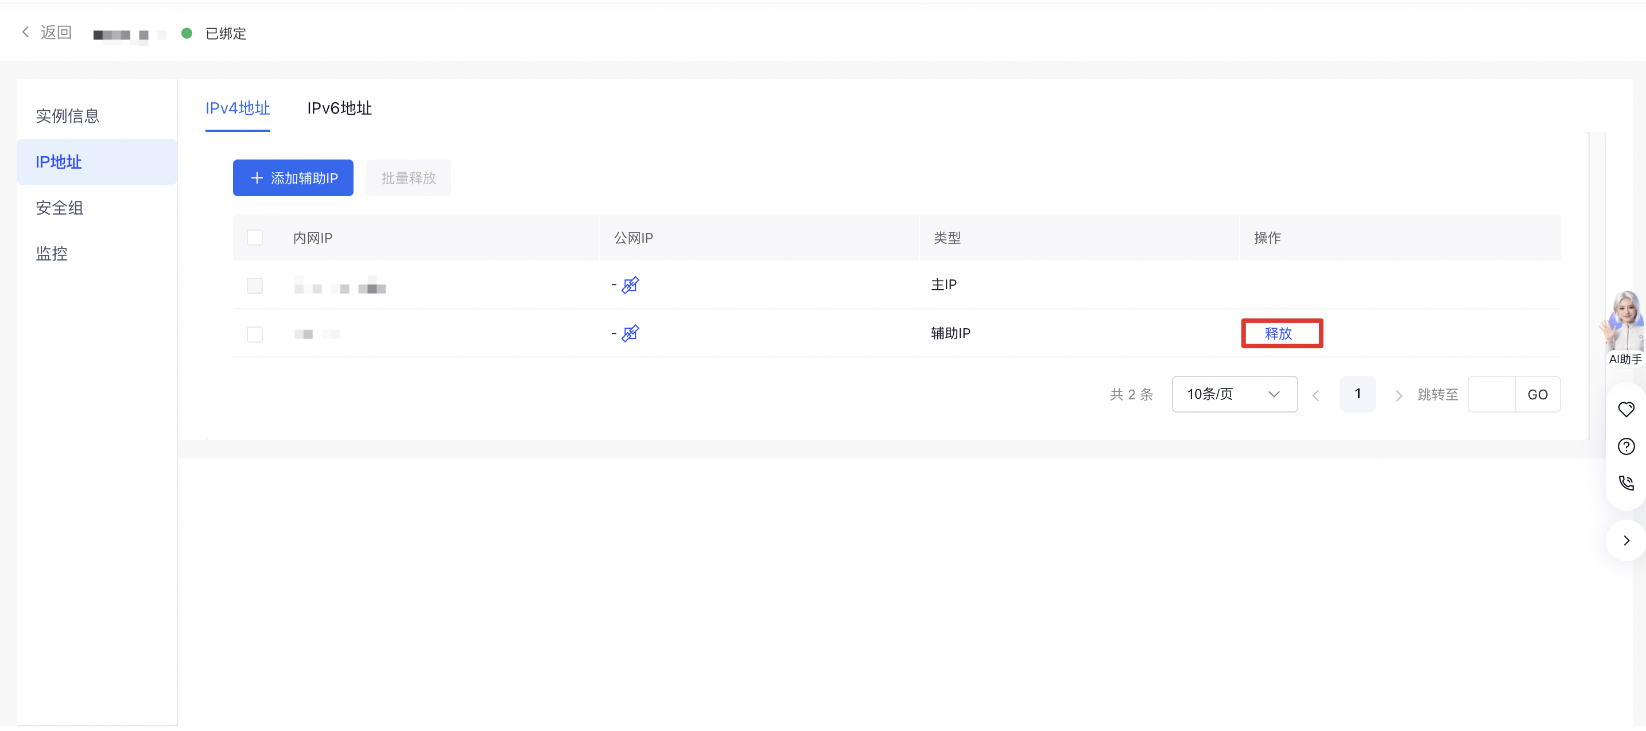This screenshot has width=1646, height=731.
Task: Tick the checkbox for the 辅助IP row
Action: (x=255, y=334)
